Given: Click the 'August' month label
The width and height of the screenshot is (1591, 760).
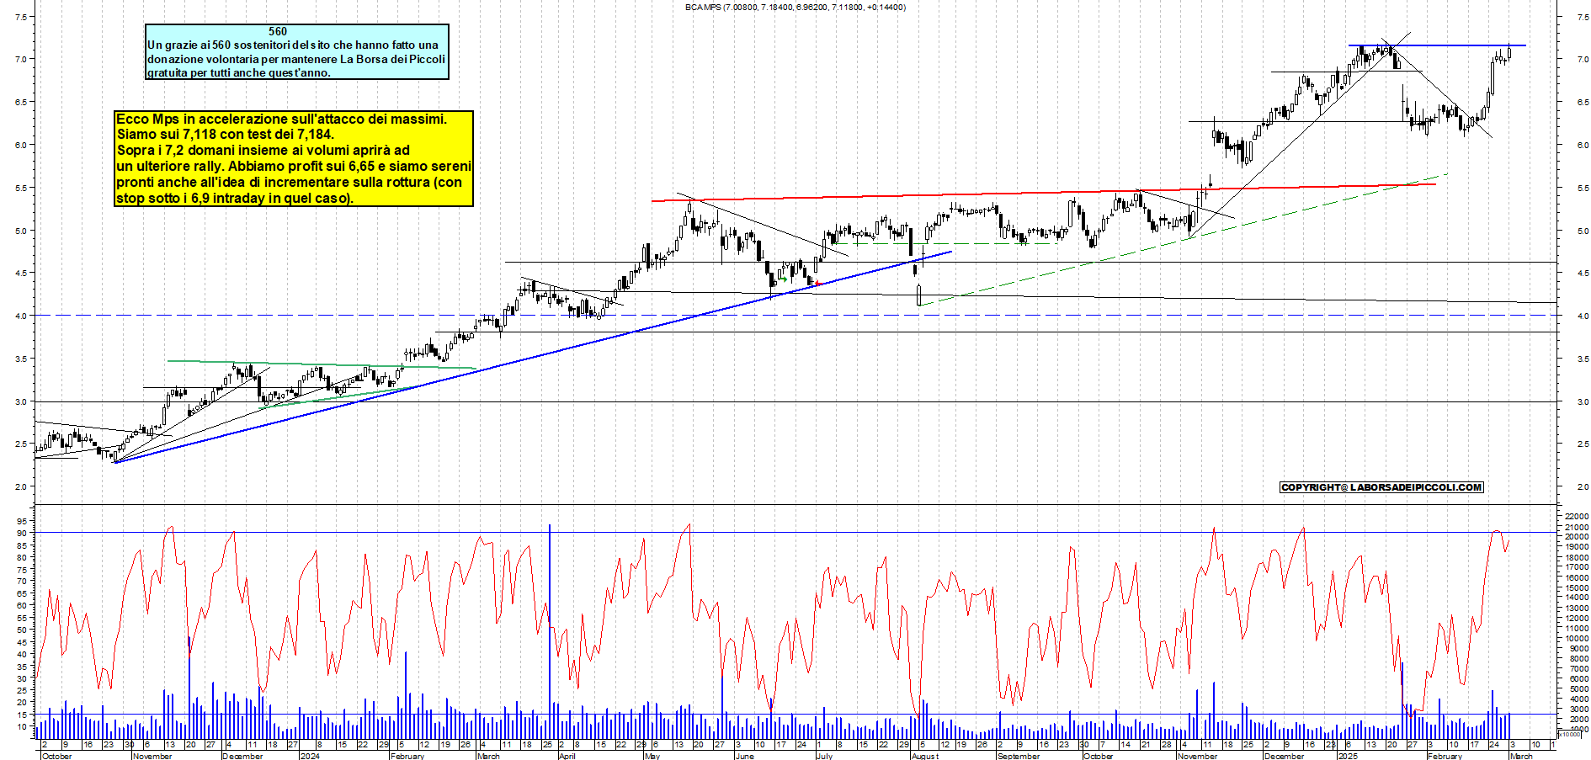Looking at the screenshot, I should pyautogui.click(x=925, y=756).
